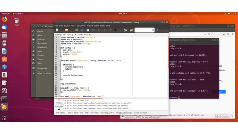The height and width of the screenshot is (134, 238).
Task: Open the Build menu
Action: click(97, 26)
